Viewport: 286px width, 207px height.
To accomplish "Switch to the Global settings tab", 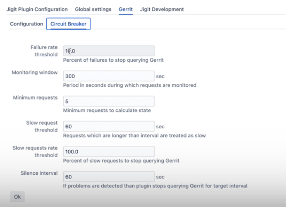I will [93, 9].
